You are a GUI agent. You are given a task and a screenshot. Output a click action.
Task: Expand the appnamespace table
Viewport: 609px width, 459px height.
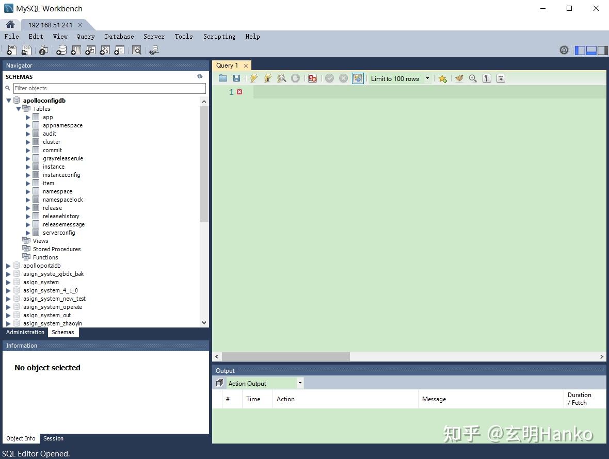[x=28, y=126]
